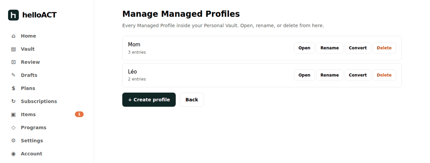Screen dimensions: 430x163
Task: Click the '2 entries' text
Action: tap(137, 79)
